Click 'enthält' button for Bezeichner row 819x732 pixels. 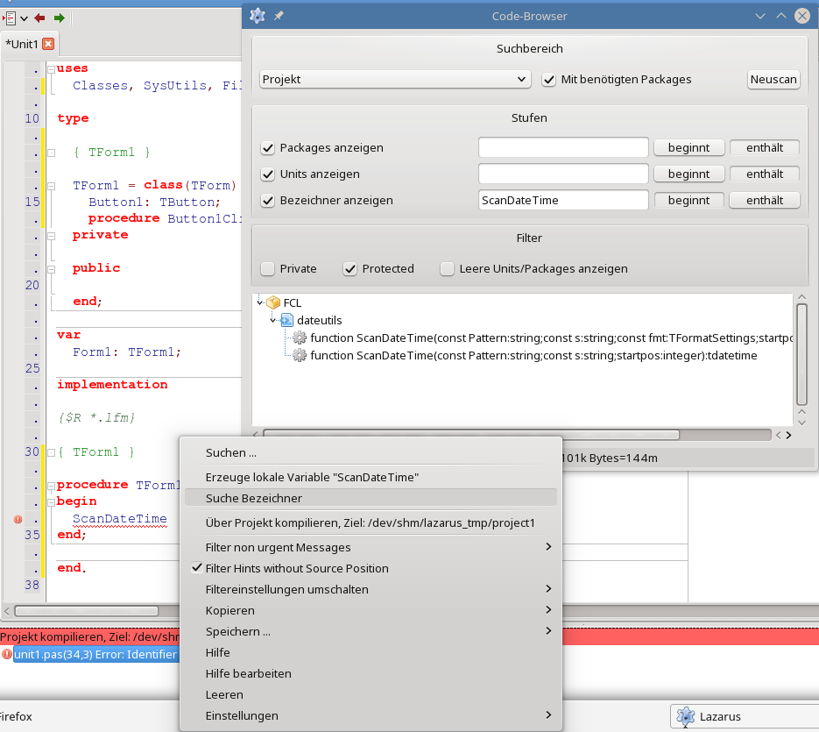pyautogui.click(x=764, y=200)
